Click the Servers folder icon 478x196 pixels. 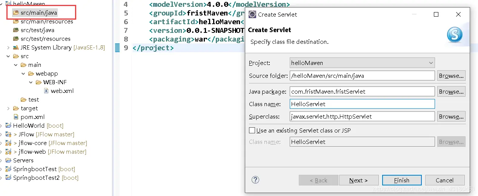tap(8, 161)
